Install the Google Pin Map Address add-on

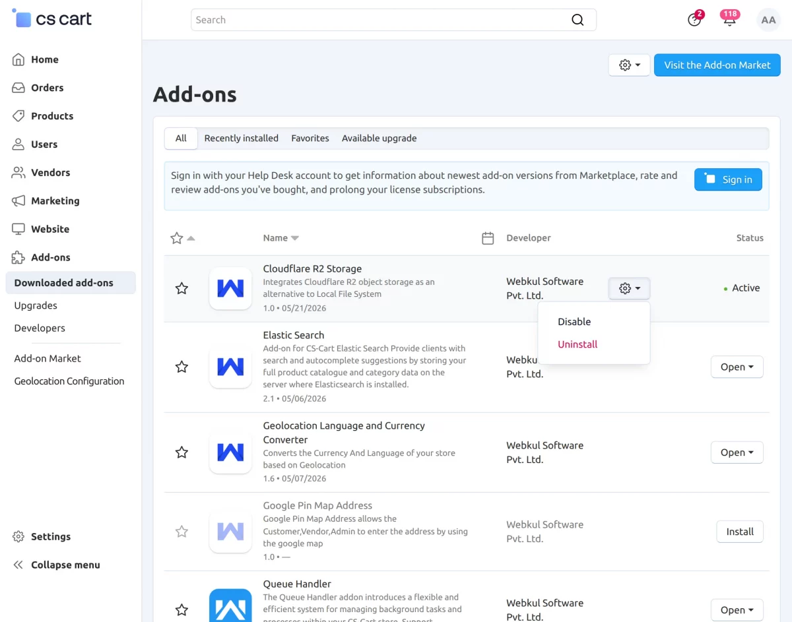[x=740, y=532]
